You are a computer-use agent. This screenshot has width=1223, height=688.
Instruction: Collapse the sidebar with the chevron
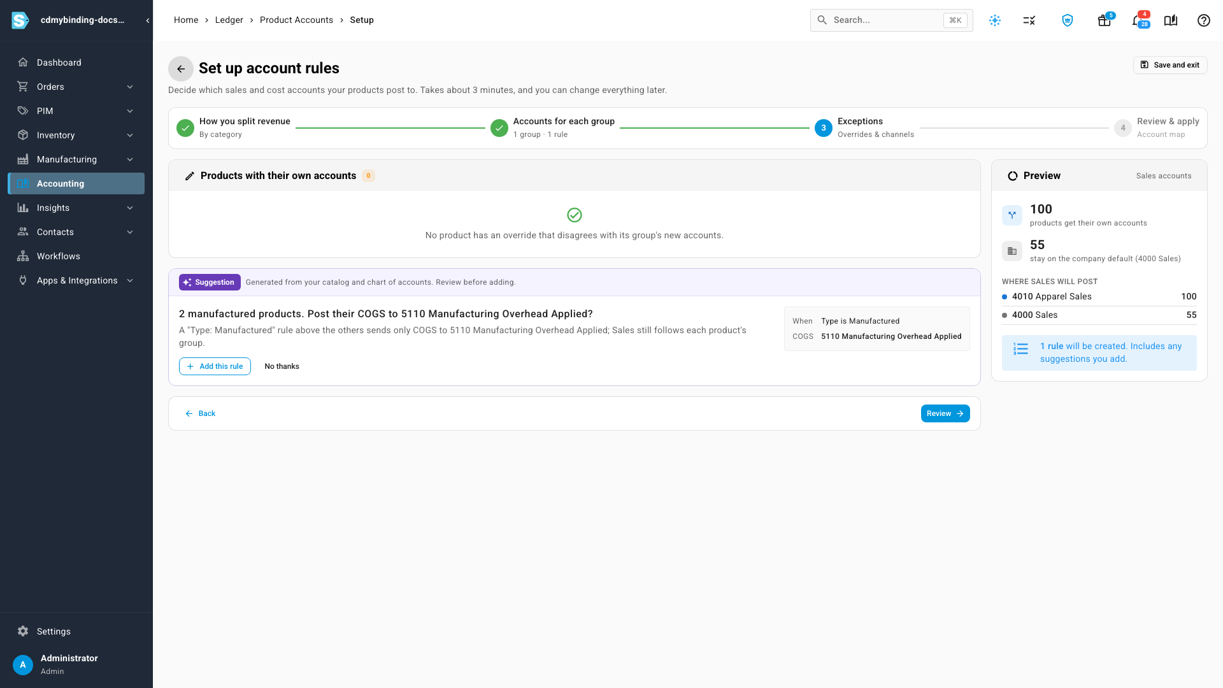(148, 20)
